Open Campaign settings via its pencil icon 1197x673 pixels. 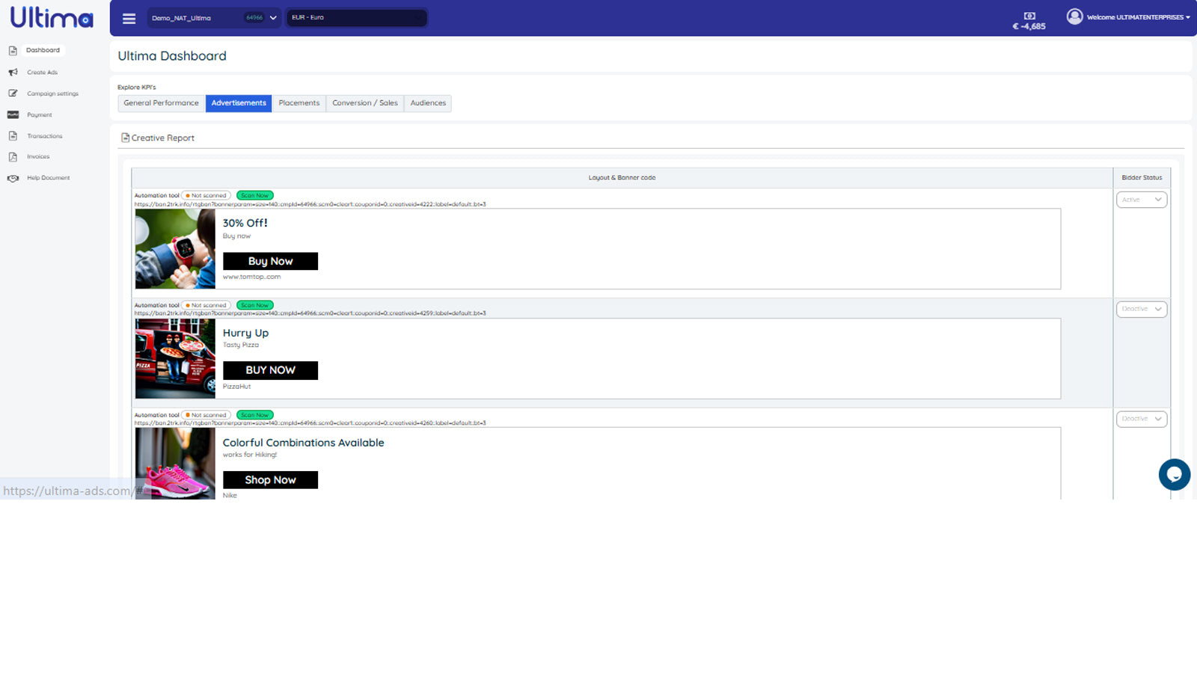click(x=12, y=93)
